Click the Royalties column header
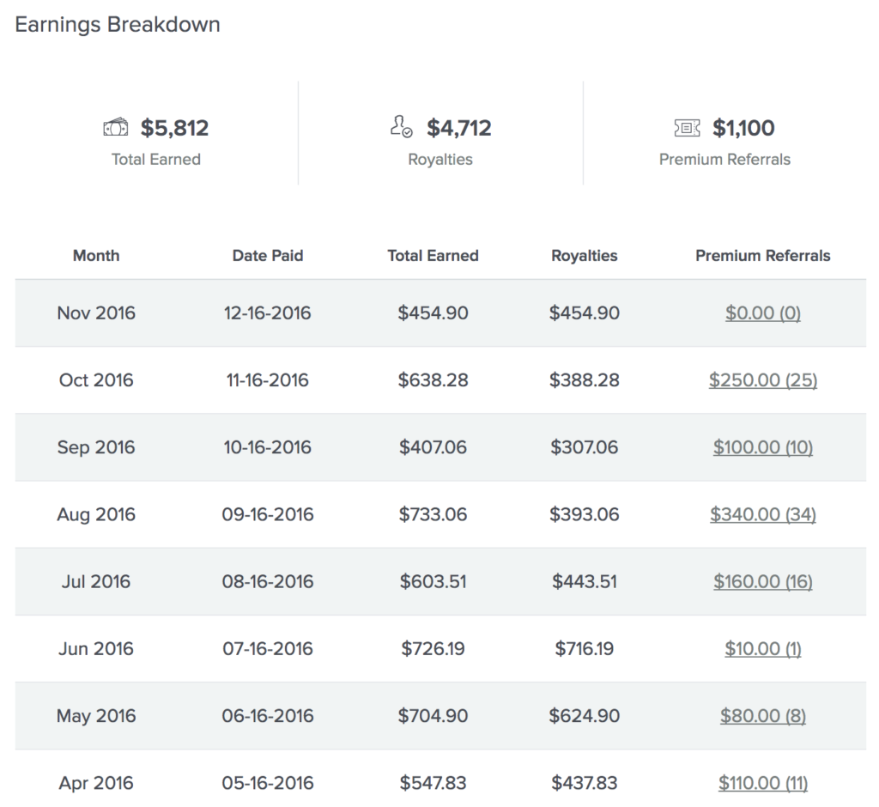Image resolution: width=879 pixels, height=807 pixels. [585, 255]
